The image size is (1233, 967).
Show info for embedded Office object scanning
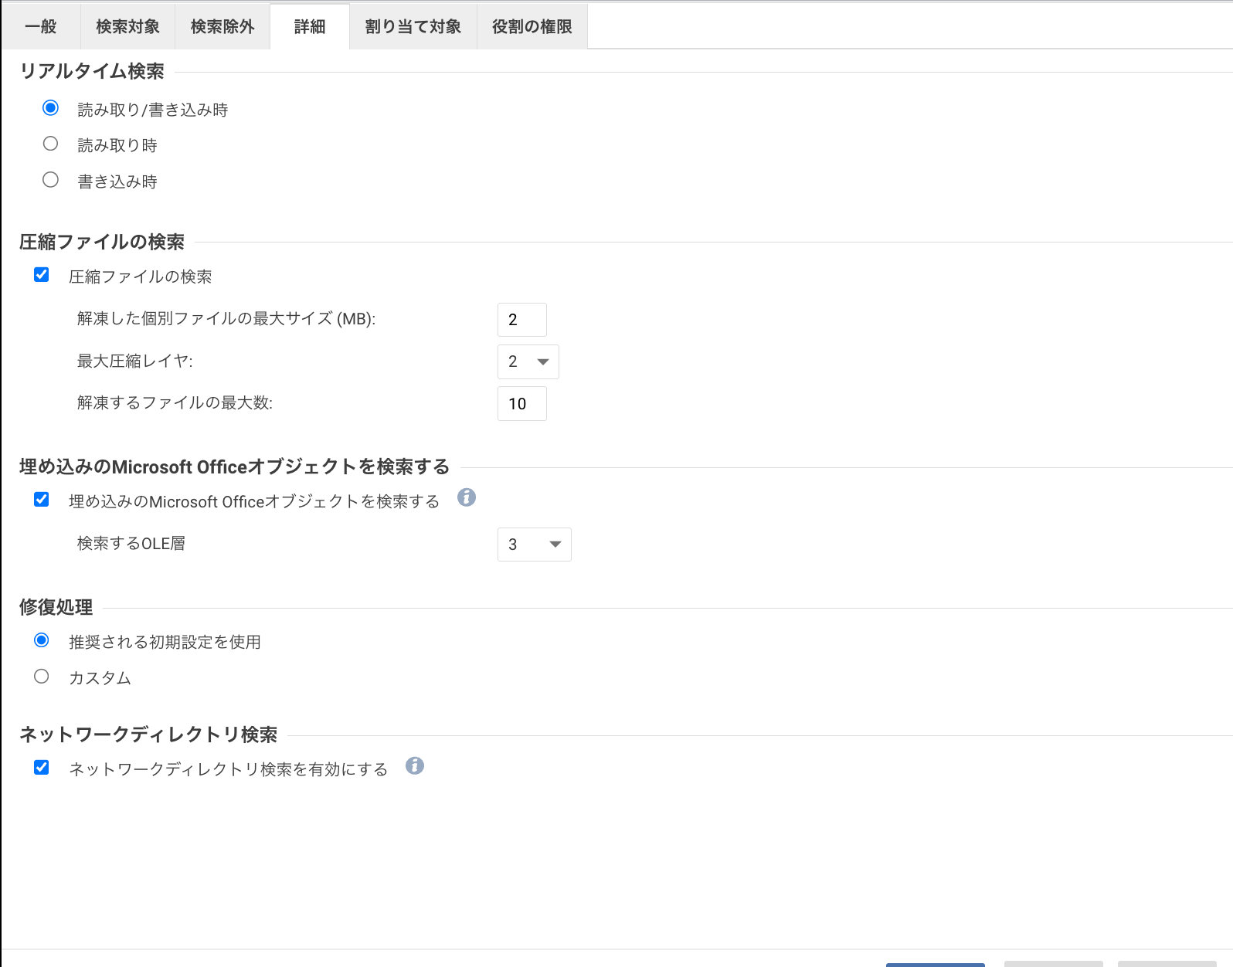[x=467, y=497]
